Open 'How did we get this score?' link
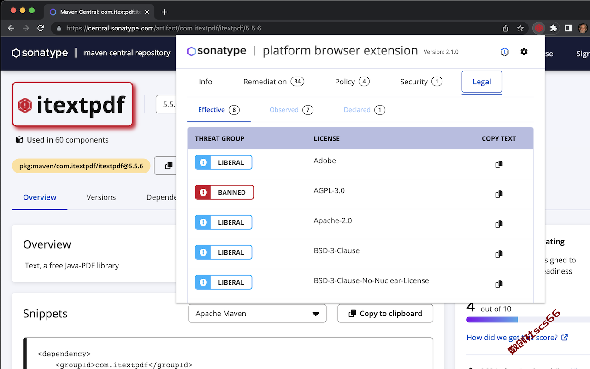This screenshot has width=590, height=369. (517, 338)
